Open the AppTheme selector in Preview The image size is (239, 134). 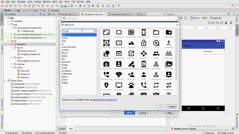(216, 18)
